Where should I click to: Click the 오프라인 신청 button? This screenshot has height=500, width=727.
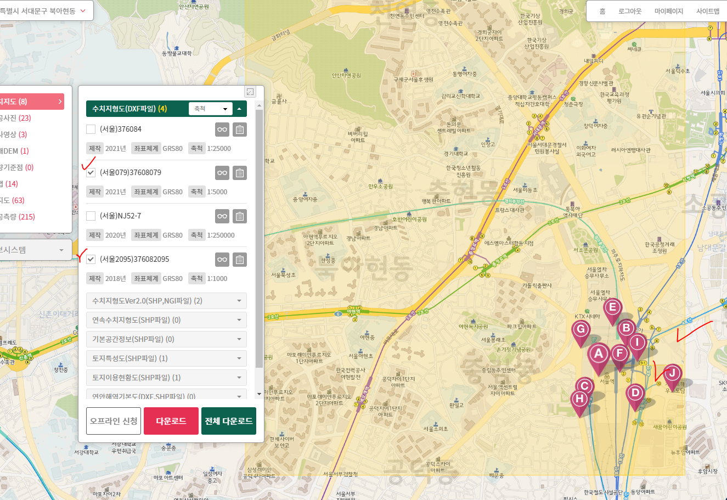coord(114,421)
